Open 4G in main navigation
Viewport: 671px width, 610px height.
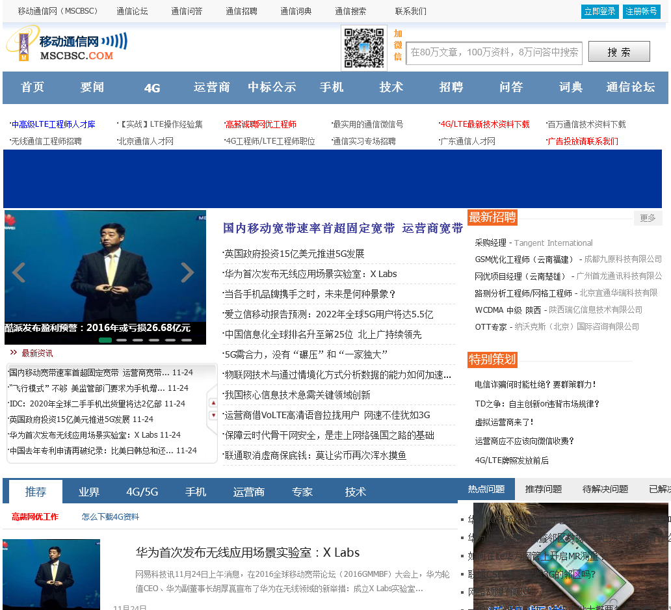point(152,88)
